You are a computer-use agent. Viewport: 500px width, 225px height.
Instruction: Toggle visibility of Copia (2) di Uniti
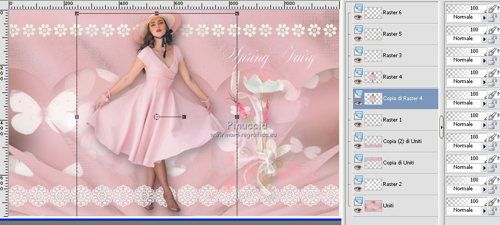click(x=358, y=146)
